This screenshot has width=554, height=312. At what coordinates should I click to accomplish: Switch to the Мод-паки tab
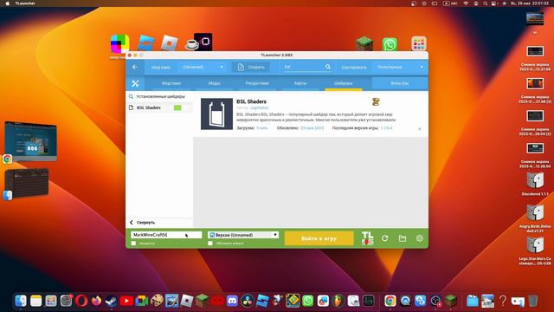171,83
